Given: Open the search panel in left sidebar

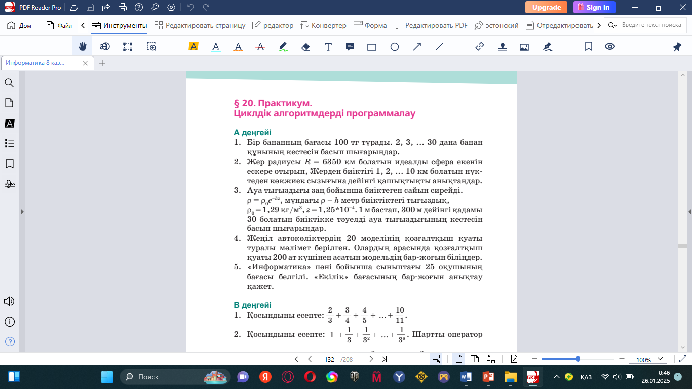Looking at the screenshot, I should [9, 83].
